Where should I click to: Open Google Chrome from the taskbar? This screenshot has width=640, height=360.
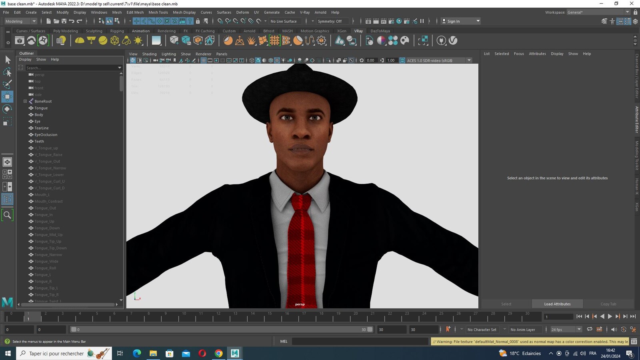(218, 353)
